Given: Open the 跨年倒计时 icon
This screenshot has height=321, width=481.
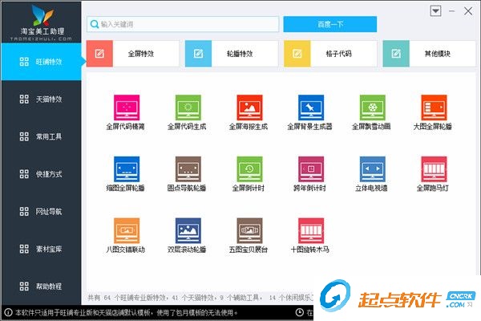Looking at the screenshot, I should tap(311, 169).
